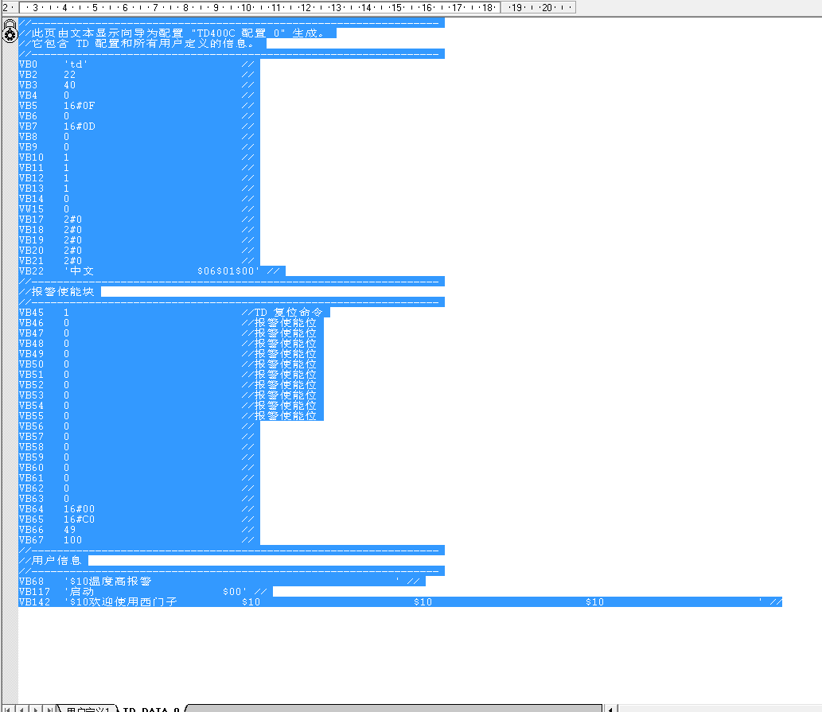Click ruler mark 10 at the top
Screen dimensions: 822x712
click(247, 7)
